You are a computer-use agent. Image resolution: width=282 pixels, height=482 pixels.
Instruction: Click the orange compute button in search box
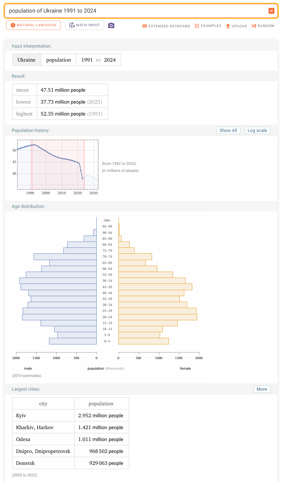[271, 11]
